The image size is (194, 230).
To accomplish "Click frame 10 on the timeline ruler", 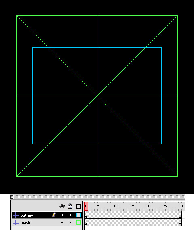I will tap(116, 206).
